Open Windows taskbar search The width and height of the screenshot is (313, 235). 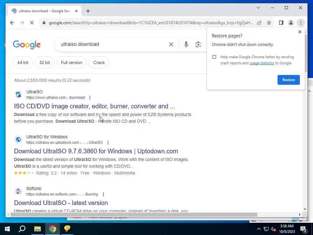[x=22, y=229]
